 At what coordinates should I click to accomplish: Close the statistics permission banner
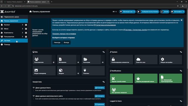182,20
